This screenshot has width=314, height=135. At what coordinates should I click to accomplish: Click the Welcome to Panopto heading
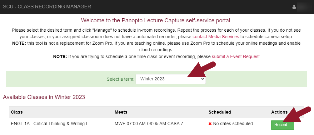pyautogui.click(x=156, y=21)
